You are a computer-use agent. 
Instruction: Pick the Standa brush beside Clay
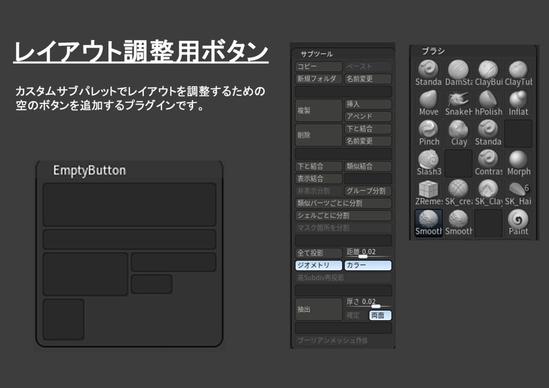(488, 133)
